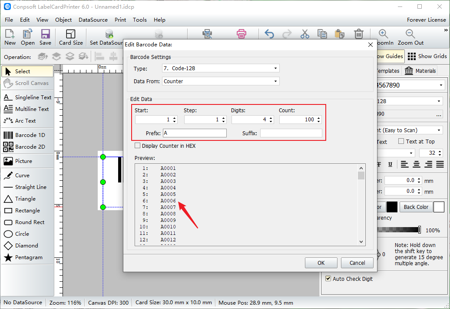Open the white back color swatch
This screenshot has width=450, height=309.
(x=439, y=207)
